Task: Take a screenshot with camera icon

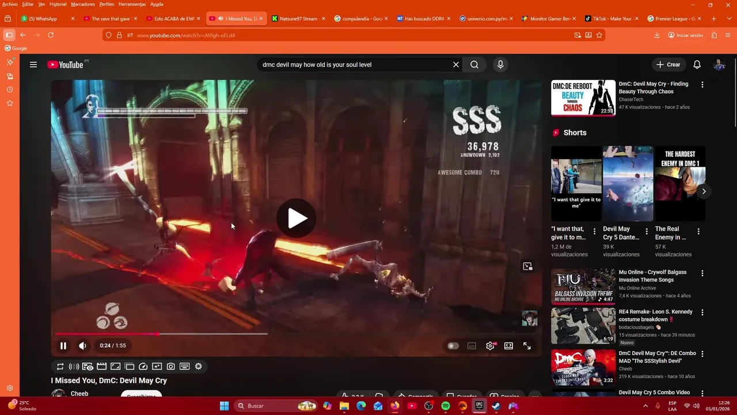Action: pos(171,367)
